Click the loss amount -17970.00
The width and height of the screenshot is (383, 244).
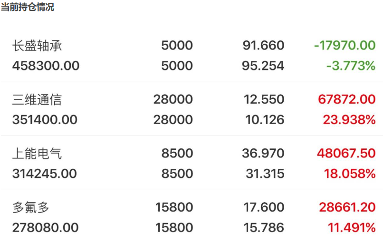pyautogui.click(x=345, y=46)
